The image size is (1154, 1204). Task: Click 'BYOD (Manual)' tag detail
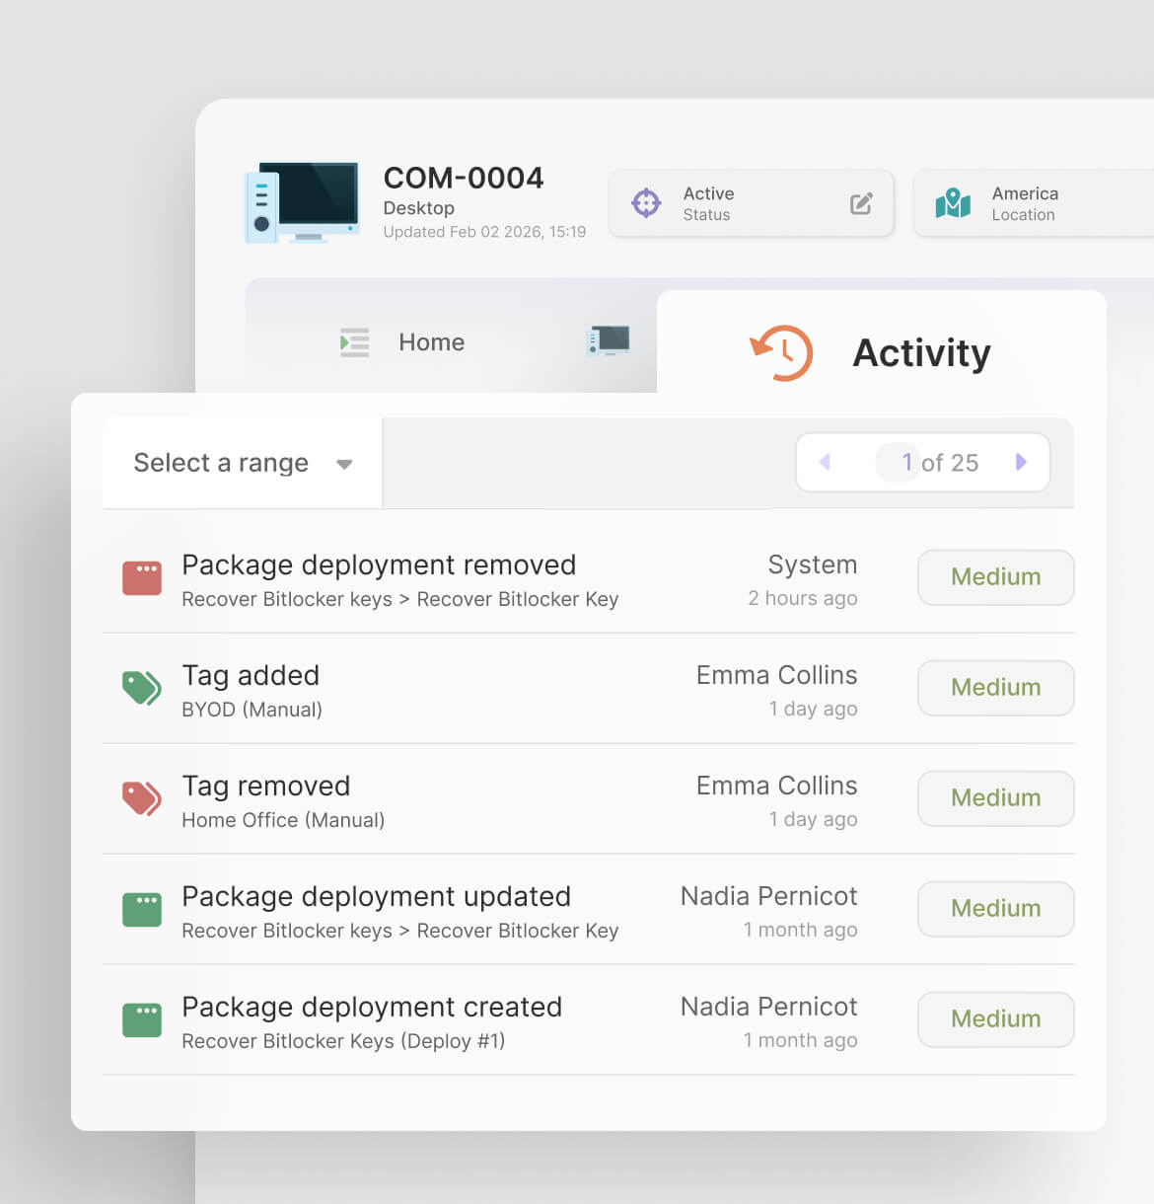252,710
